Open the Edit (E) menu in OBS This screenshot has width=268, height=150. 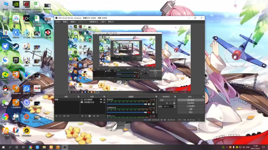[x=65, y=22]
